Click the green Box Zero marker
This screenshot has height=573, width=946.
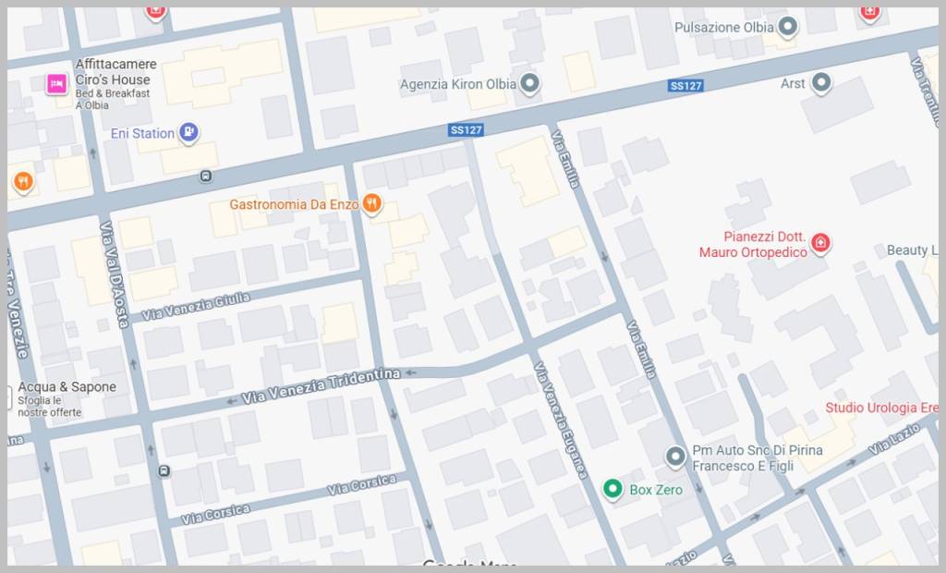pos(612,489)
